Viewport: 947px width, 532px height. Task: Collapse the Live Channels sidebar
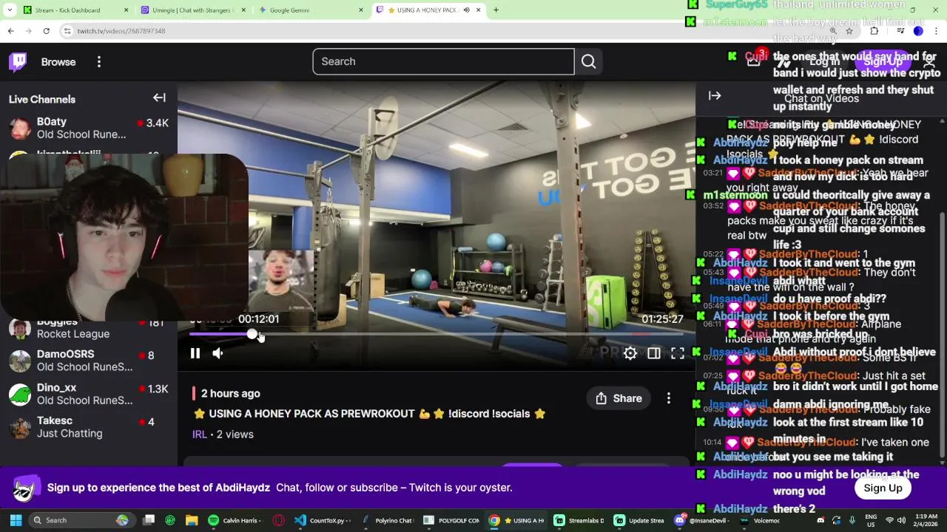[159, 98]
